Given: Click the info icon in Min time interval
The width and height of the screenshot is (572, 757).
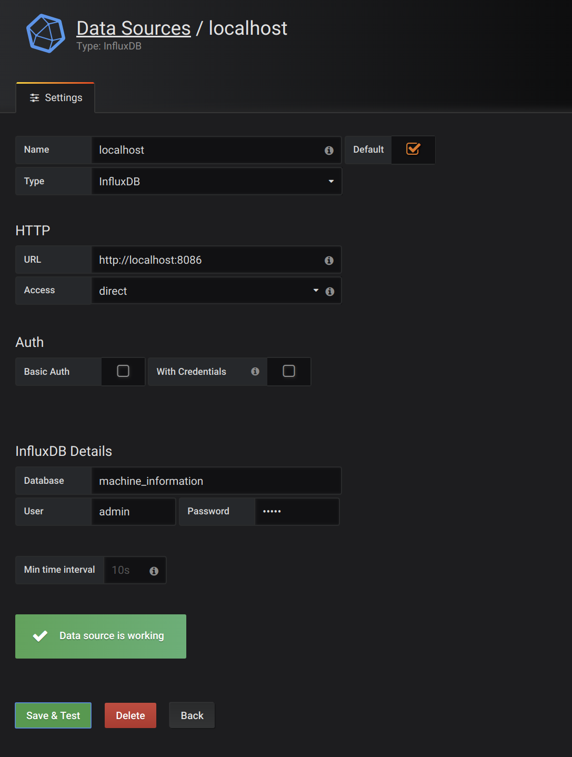Looking at the screenshot, I should tap(154, 571).
